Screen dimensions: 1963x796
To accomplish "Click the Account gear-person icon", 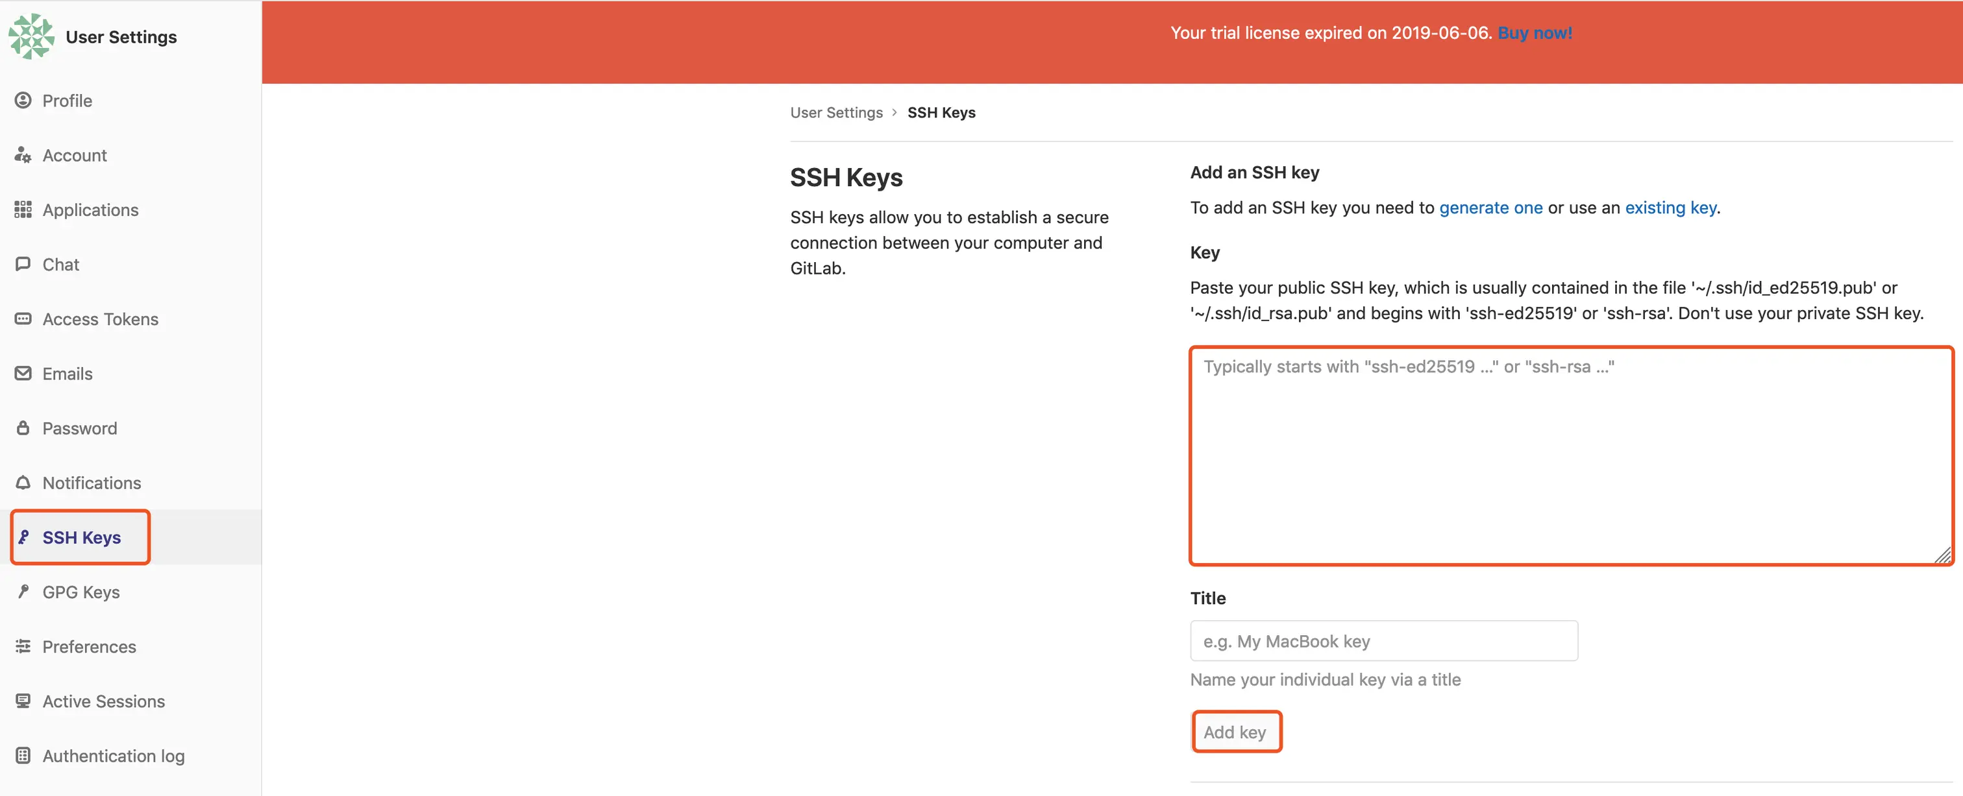I will 23,156.
